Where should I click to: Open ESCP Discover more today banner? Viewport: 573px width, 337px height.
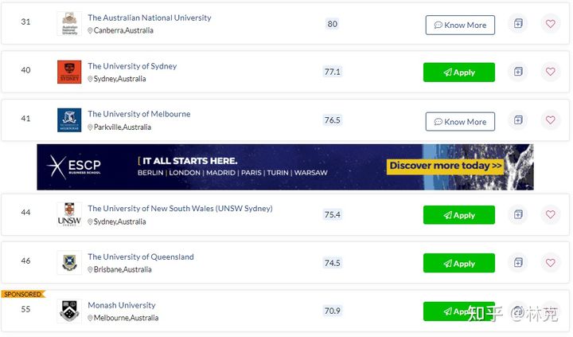pyautogui.click(x=445, y=166)
